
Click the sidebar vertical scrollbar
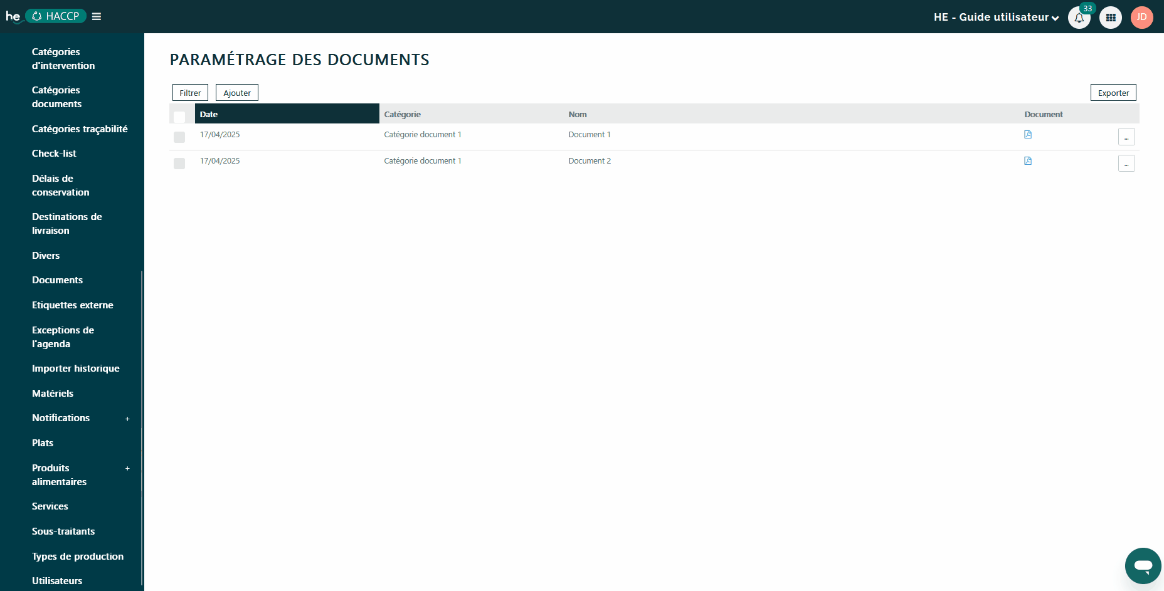(142, 427)
